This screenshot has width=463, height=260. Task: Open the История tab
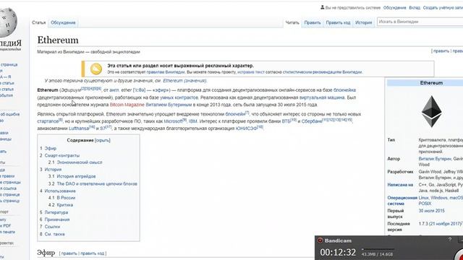pyautogui.click(x=363, y=22)
